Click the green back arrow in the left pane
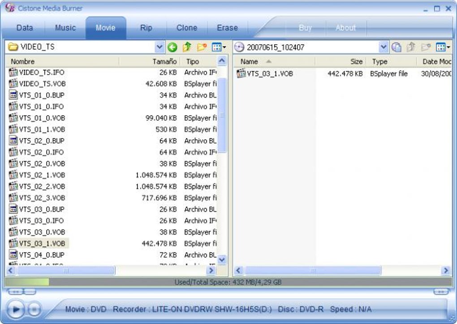Screen dimensions: 457x324 point(172,47)
